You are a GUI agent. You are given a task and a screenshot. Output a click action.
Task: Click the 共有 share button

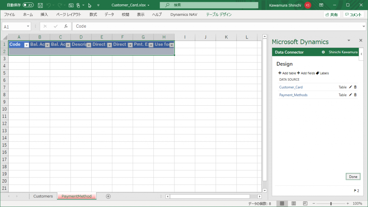pyautogui.click(x=332, y=14)
